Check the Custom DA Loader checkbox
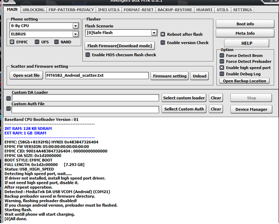 pyautogui.click(x=8, y=98)
